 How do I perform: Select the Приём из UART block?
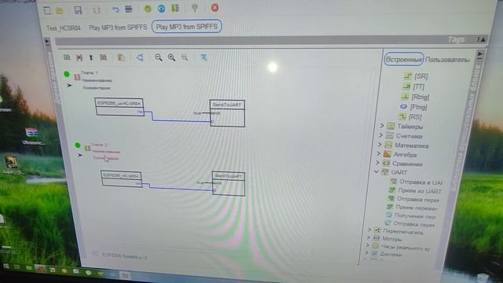pos(415,190)
